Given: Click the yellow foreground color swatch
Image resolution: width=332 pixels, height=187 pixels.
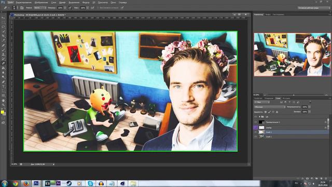Looking at the screenshot, I should [x=2, y=112].
